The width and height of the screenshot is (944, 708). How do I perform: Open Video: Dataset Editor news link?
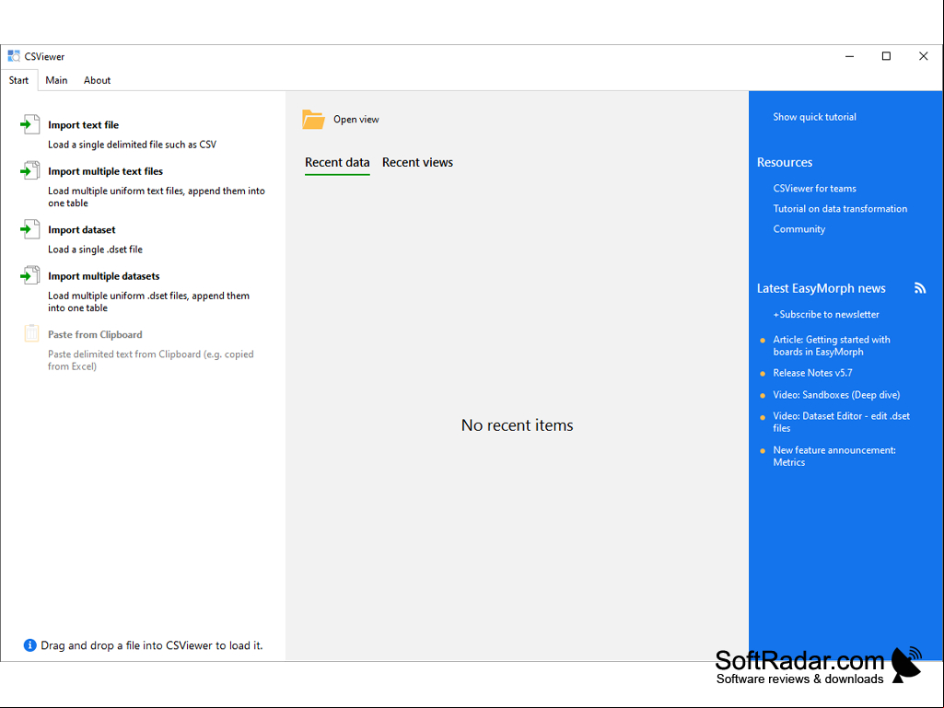pos(841,422)
